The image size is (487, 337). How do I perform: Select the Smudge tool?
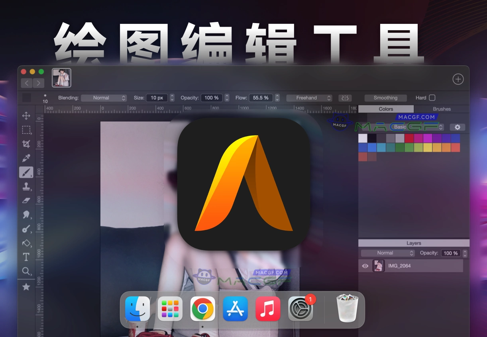26,215
